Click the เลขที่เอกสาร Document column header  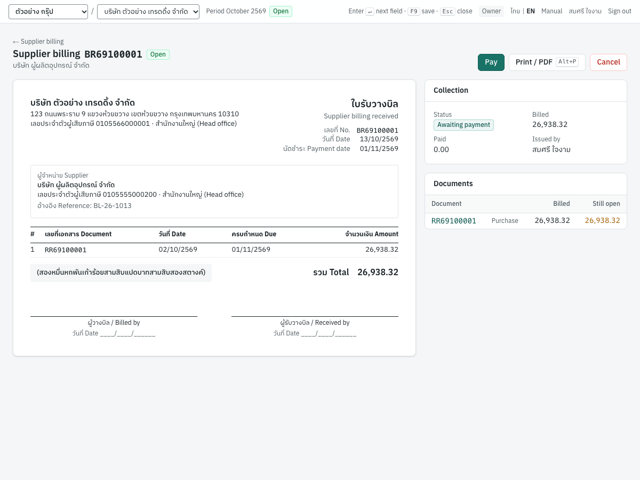coord(78,234)
